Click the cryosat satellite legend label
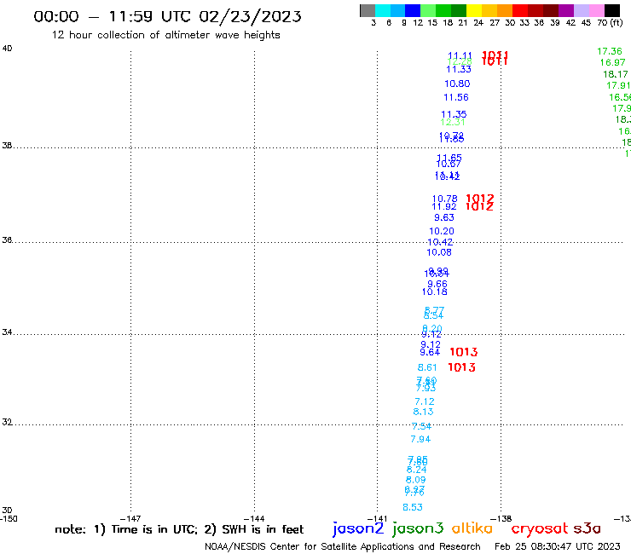631x554 pixels. click(x=540, y=529)
